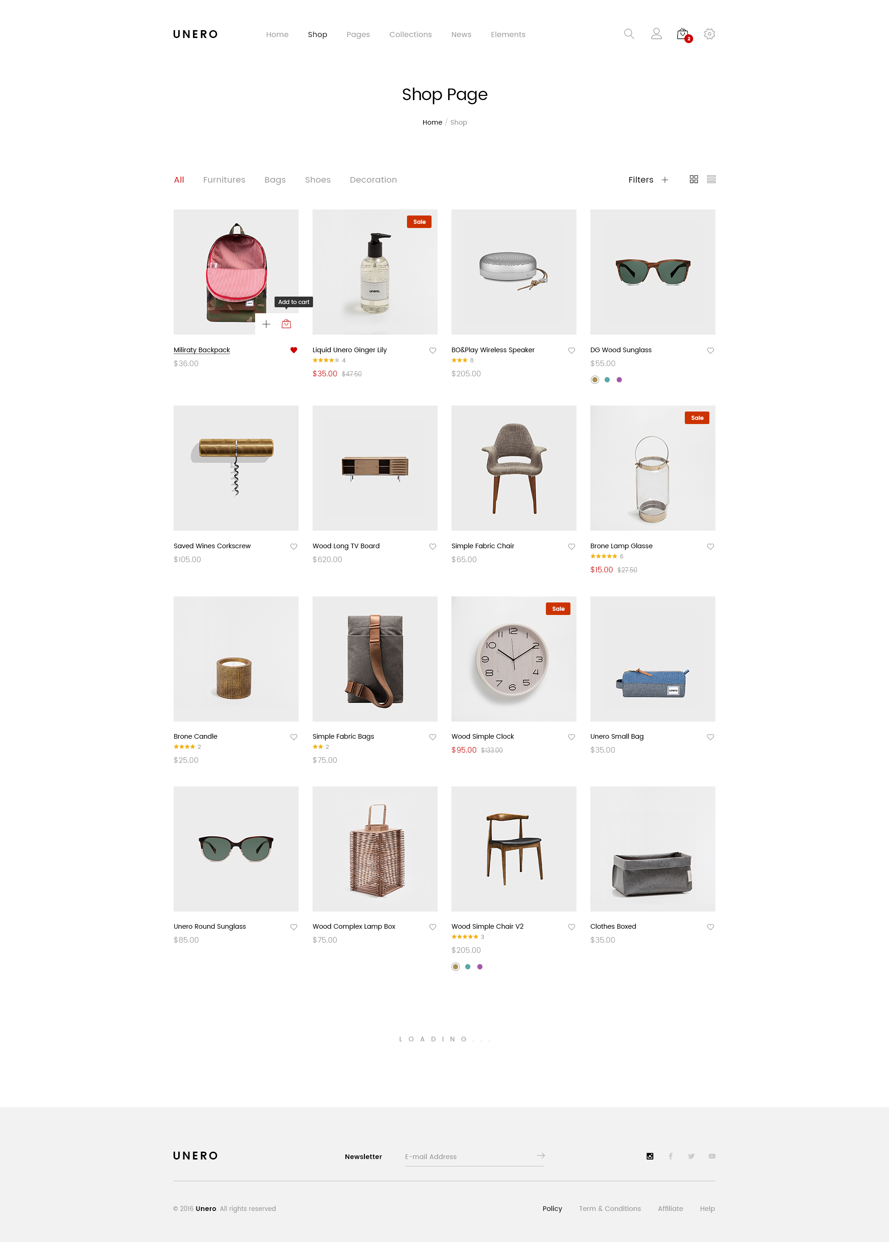Select the Furnitures category tab

click(224, 180)
